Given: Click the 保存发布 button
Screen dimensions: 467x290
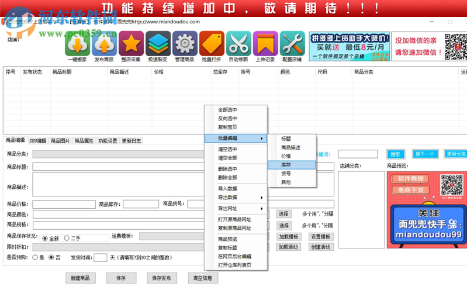Looking at the screenshot, I should [162, 278].
